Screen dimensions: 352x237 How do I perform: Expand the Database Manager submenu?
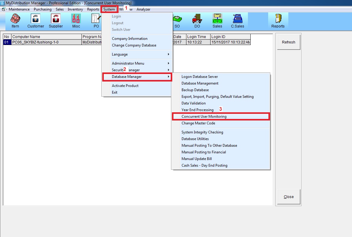pyautogui.click(x=137, y=77)
